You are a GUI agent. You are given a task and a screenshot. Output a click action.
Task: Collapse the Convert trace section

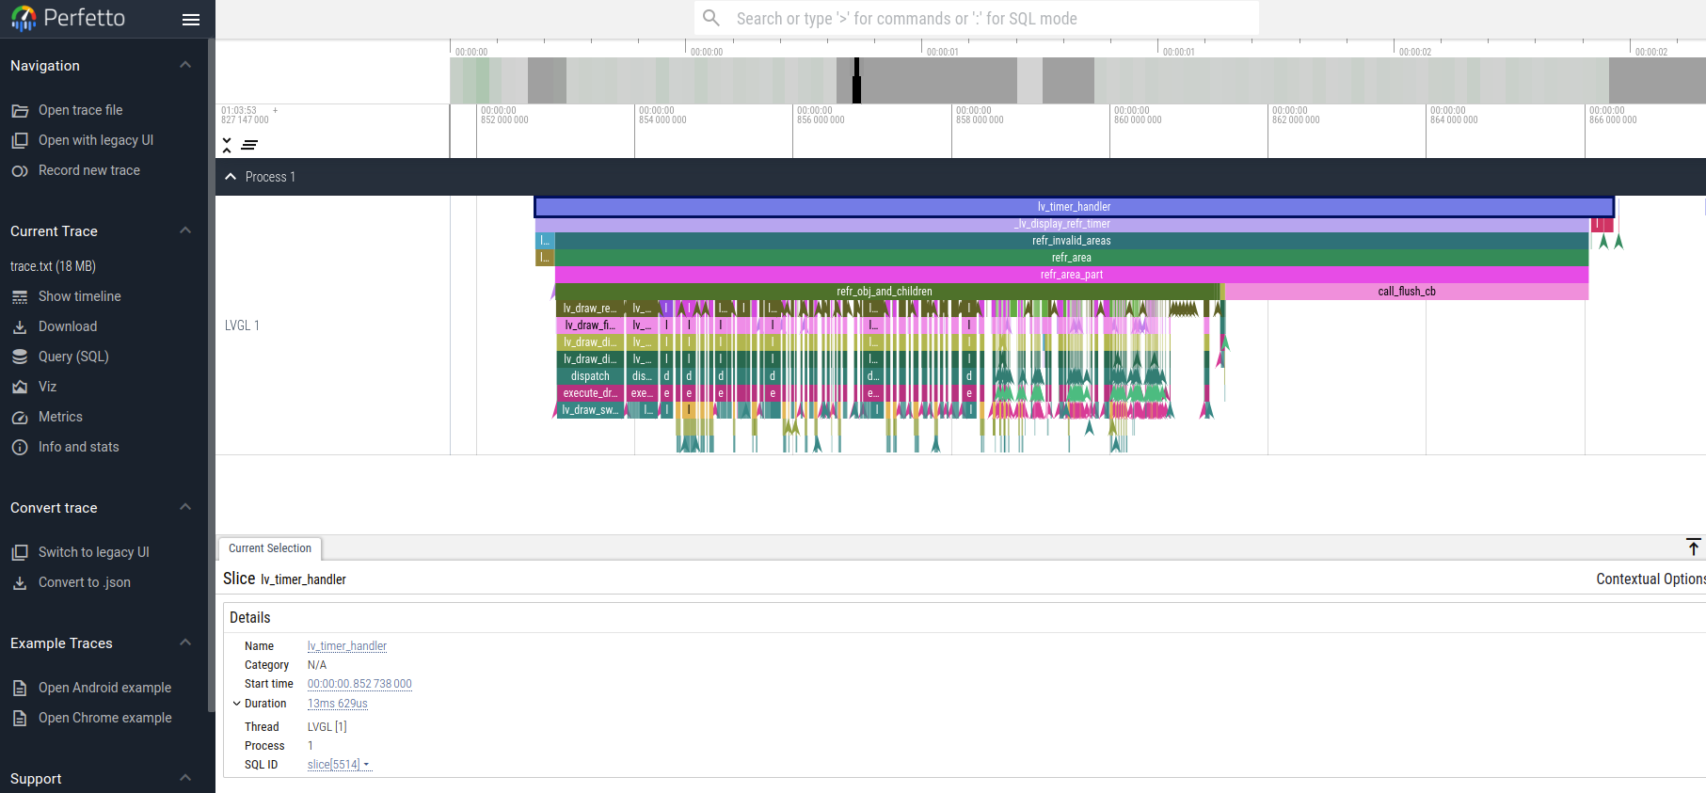click(x=185, y=507)
